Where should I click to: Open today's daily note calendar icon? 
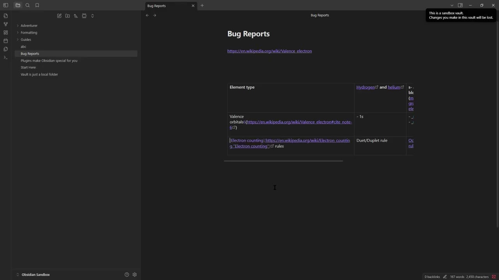(x=5, y=41)
